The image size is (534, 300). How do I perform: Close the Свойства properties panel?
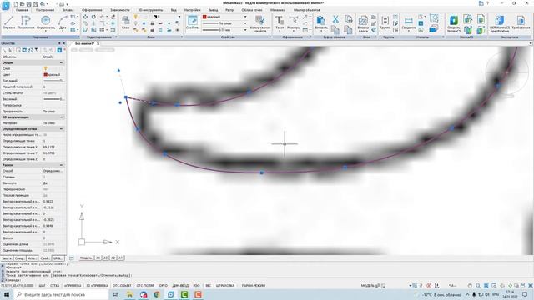pos(64,43)
